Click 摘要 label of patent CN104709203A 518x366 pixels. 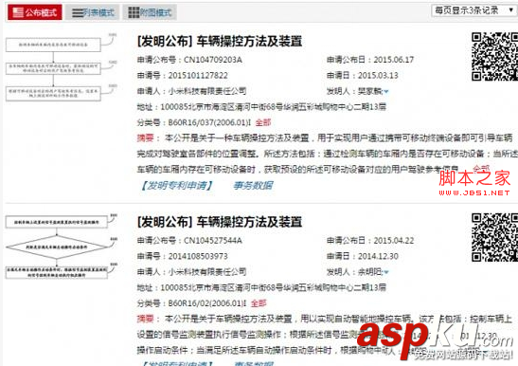point(145,138)
